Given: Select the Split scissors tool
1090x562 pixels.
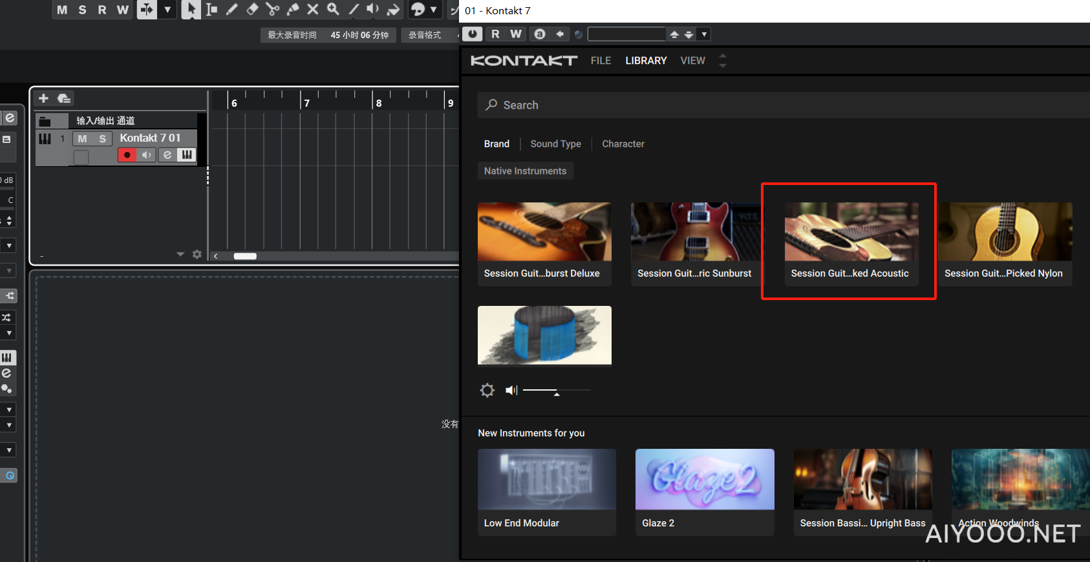Looking at the screenshot, I should click(x=272, y=10).
